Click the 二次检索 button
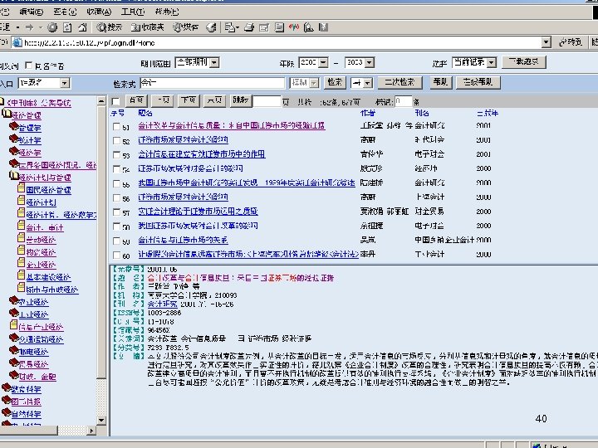 (399, 82)
